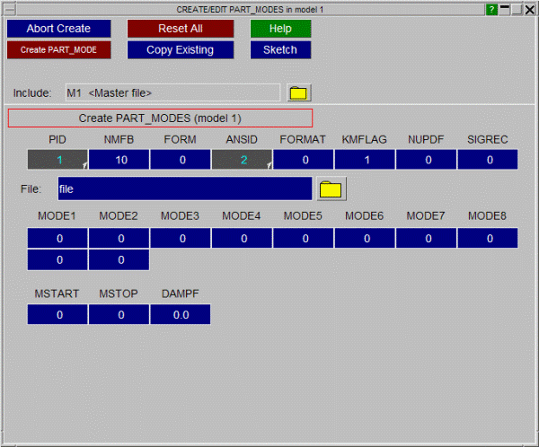Click the SIGREC value field

(488, 160)
